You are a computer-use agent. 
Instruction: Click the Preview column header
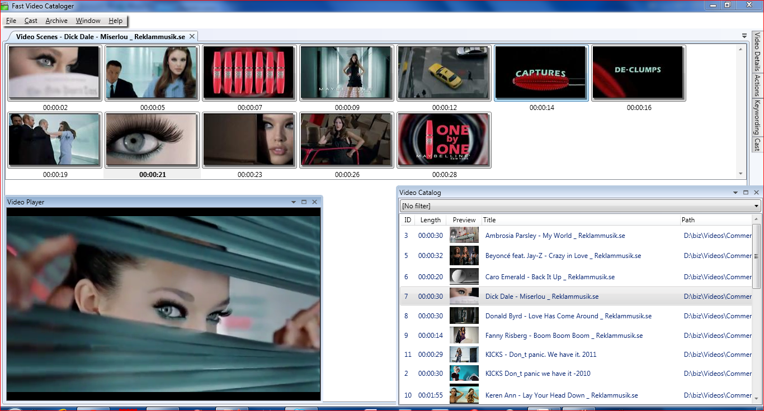[x=464, y=220]
